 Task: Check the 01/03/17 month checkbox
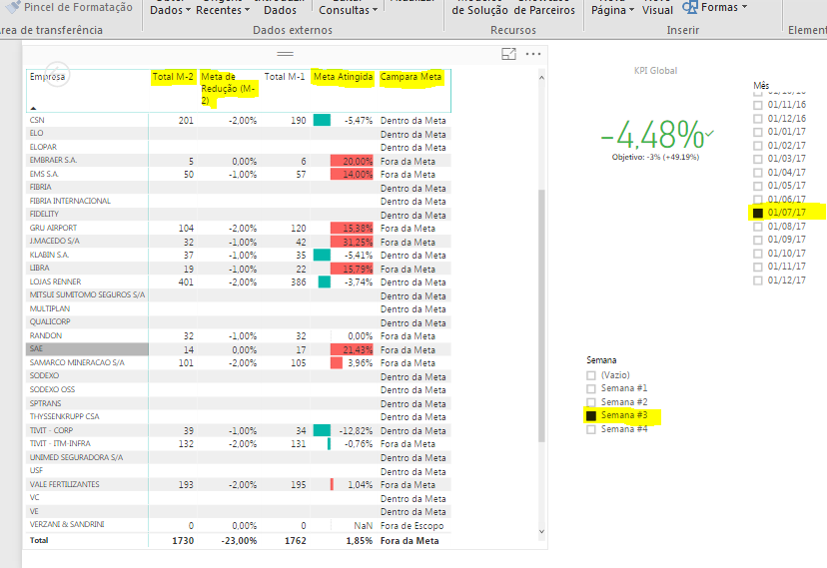click(x=758, y=159)
